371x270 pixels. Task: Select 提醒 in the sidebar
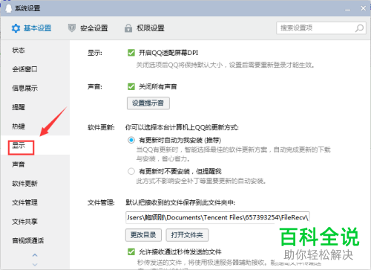pos(19,107)
